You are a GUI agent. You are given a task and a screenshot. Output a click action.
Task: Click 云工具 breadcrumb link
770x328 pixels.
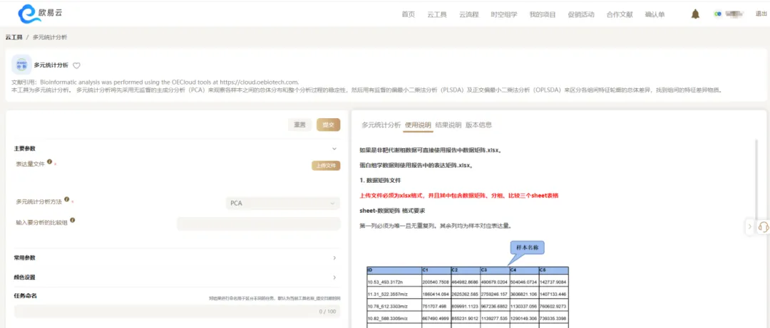[x=14, y=37]
